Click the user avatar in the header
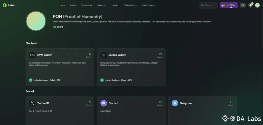 (x=257, y=5)
